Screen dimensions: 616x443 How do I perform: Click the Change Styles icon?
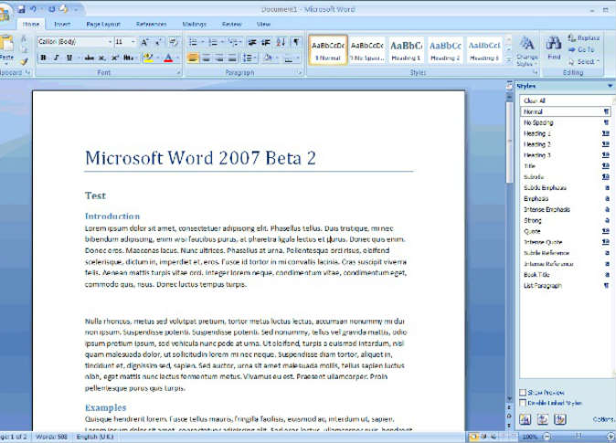click(527, 46)
